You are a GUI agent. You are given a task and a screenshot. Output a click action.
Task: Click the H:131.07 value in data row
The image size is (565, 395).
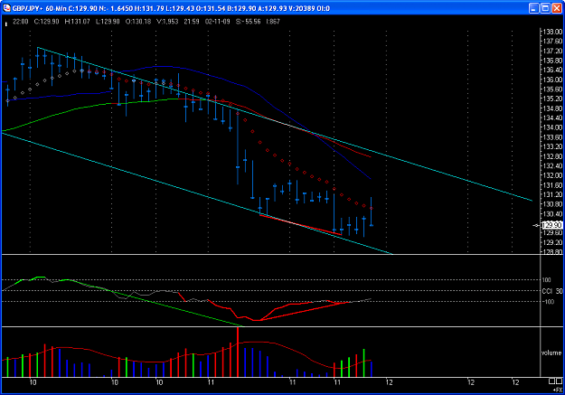77,22
